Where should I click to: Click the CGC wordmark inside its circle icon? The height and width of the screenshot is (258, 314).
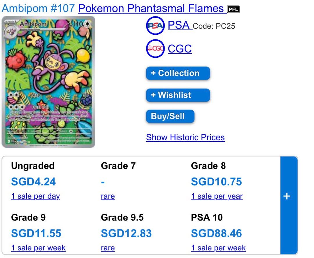click(x=155, y=49)
